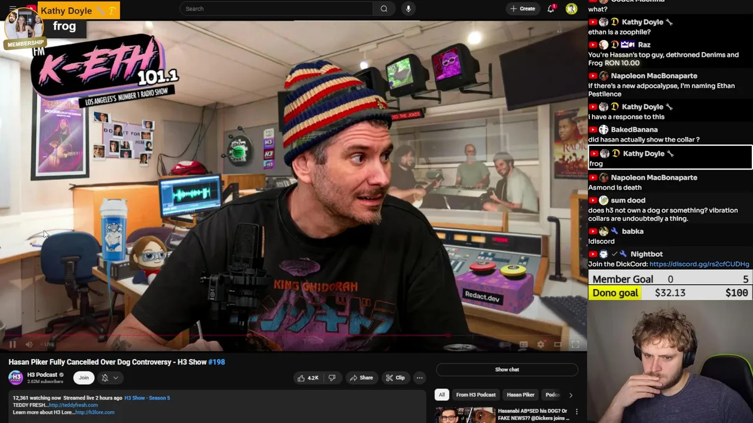Screen dimensions: 753x423
Task: Click the Kathy Doyle name banner overlay
Action: coord(79,11)
